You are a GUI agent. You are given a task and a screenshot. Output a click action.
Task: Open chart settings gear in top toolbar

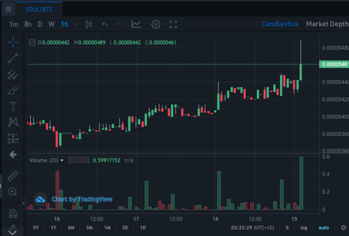pyautogui.click(x=155, y=25)
